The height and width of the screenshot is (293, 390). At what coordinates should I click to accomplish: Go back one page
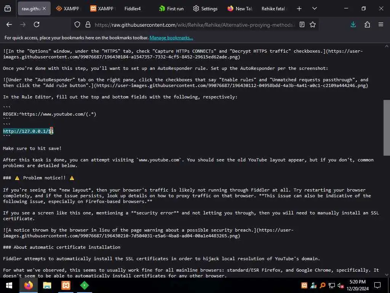9,24
